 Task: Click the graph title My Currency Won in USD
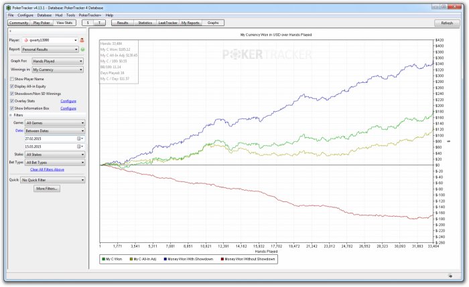276,35
